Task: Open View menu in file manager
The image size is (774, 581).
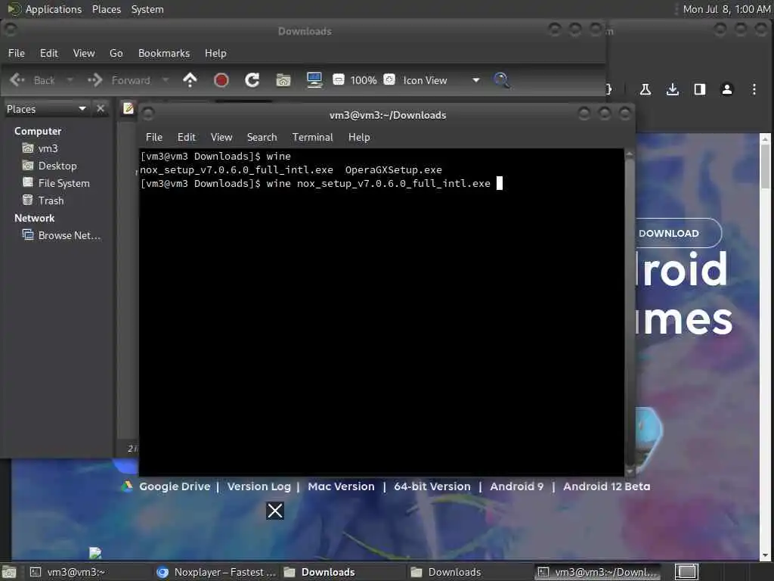Action: (x=84, y=53)
